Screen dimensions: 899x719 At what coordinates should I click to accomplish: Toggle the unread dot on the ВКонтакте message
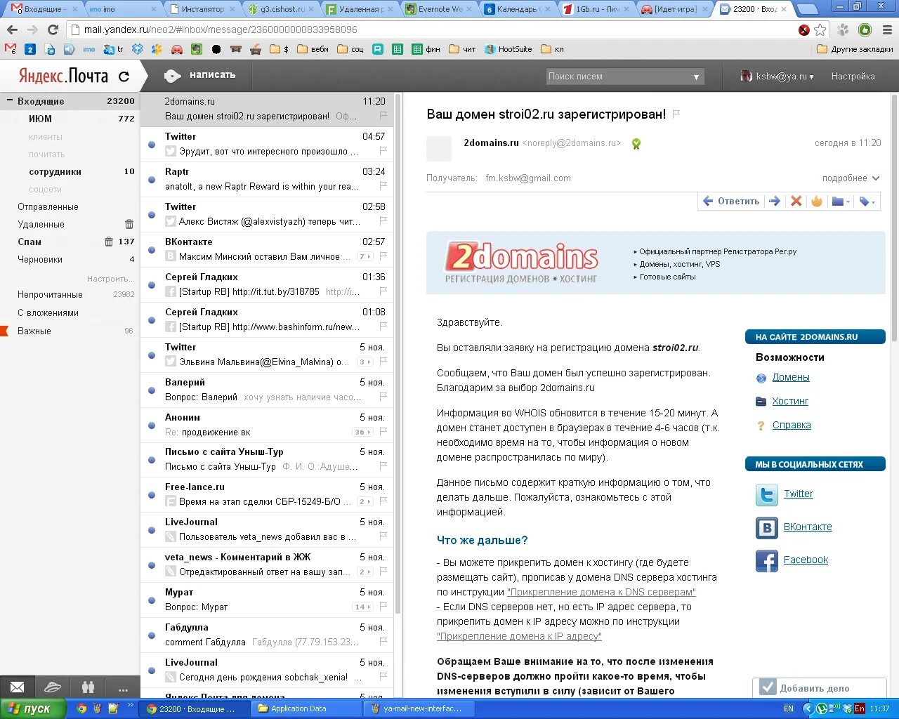point(152,250)
